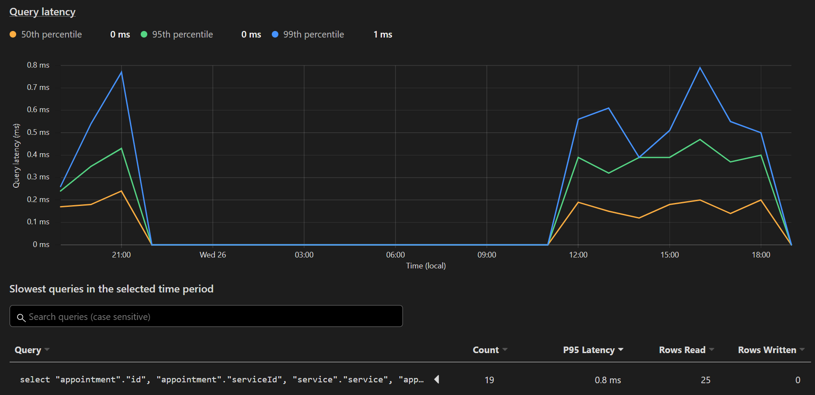Sort by Rows Written column arrow

point(802,350)
